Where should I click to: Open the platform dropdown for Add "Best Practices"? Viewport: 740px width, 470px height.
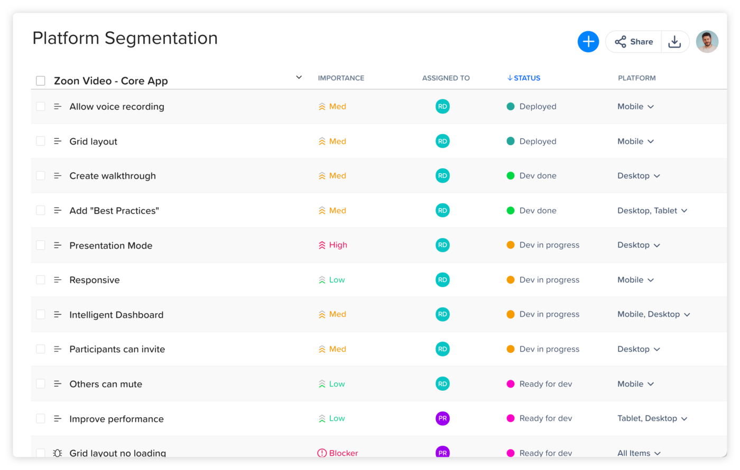[x=684, y=211]
